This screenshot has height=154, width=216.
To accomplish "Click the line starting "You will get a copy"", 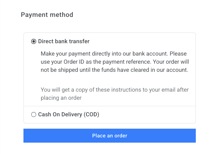I will (x=114, y=90).
